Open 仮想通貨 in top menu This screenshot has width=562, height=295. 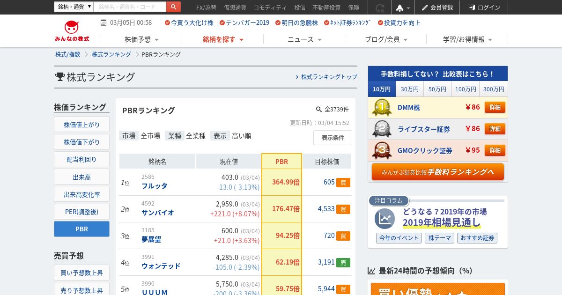(235, 7)
